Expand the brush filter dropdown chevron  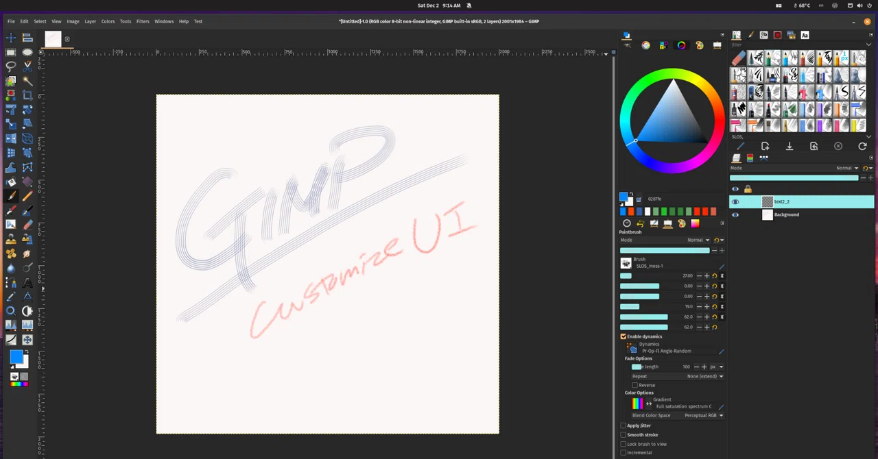869,45
